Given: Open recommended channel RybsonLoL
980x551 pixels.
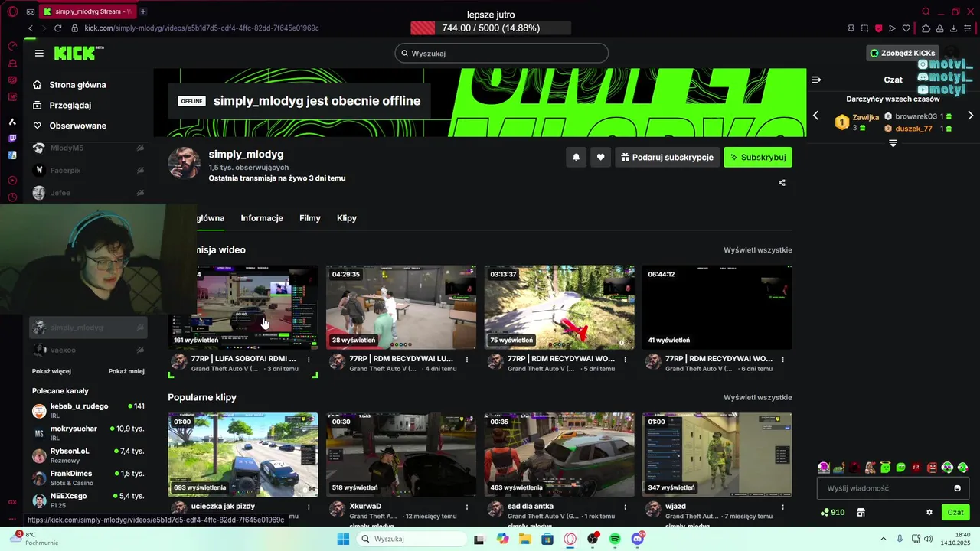Looking at the screenshot, I should pos(88,455).
